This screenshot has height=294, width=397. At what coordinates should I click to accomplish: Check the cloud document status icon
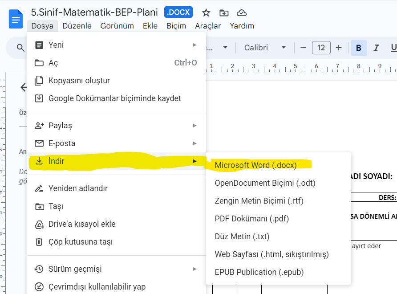coord(242,12)
